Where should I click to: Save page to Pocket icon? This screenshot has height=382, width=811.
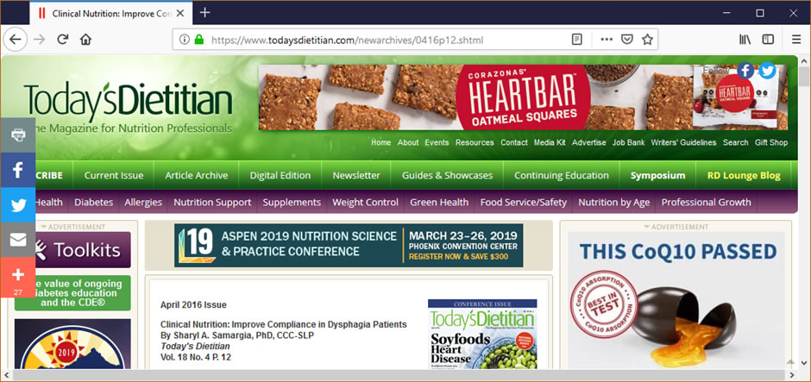(x=627, y=40)
